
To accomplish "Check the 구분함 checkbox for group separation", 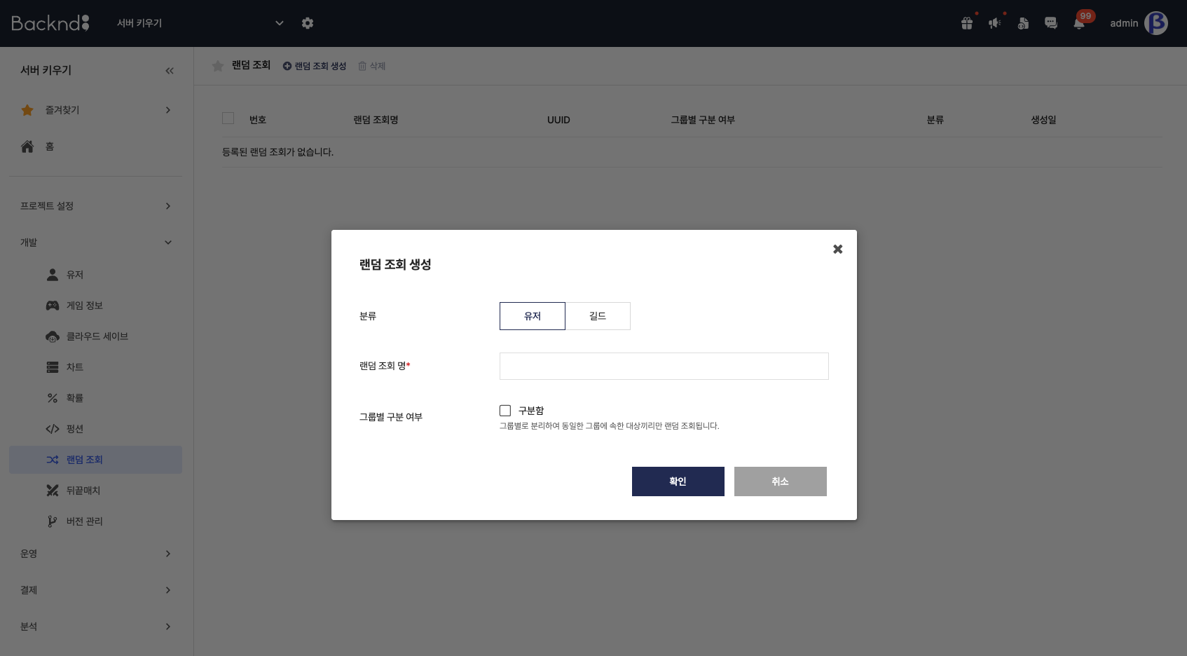I will [x=505, y=410].
